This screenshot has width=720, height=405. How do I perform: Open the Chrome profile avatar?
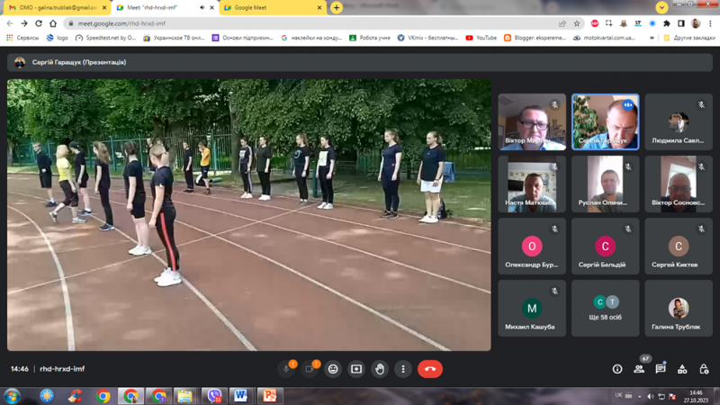click(x=696, y=23)
